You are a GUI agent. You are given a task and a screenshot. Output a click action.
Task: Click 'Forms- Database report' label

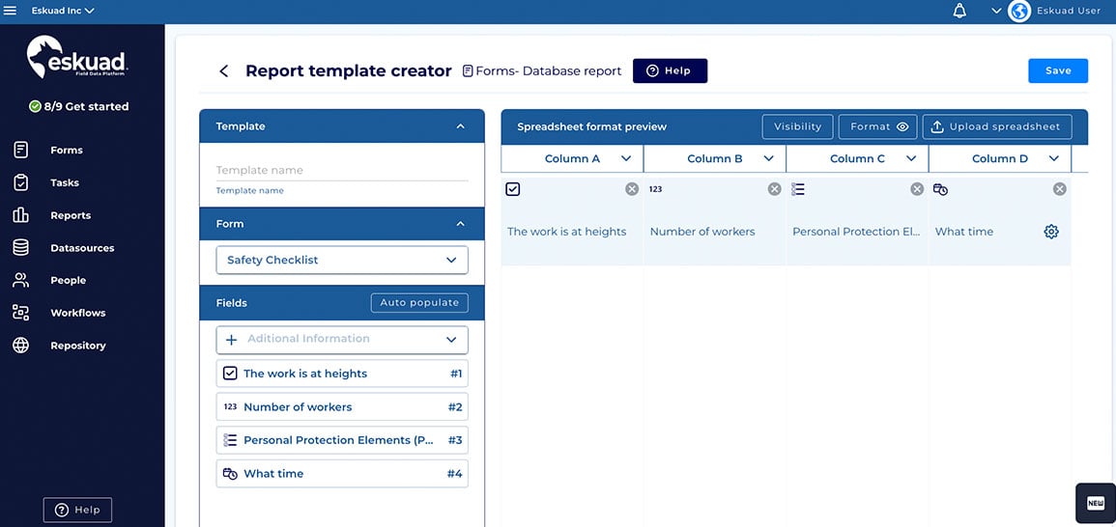(548, 71)
